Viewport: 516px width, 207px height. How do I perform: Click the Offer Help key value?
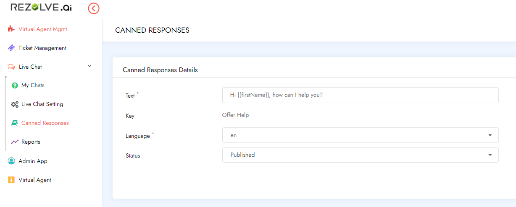(235, 115)
